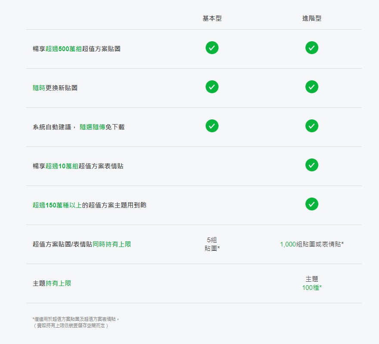This screenshot has width=379, height=344.
Task: Click the 進階型 checkmark for 超值方案主題用到飽
Action: [x=312, y=204]
